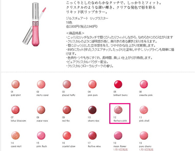Choose the dark 10 cherry ripe swatch
Image resolution: width=195 pixels, height=151 pixels.
click(92, 110)
